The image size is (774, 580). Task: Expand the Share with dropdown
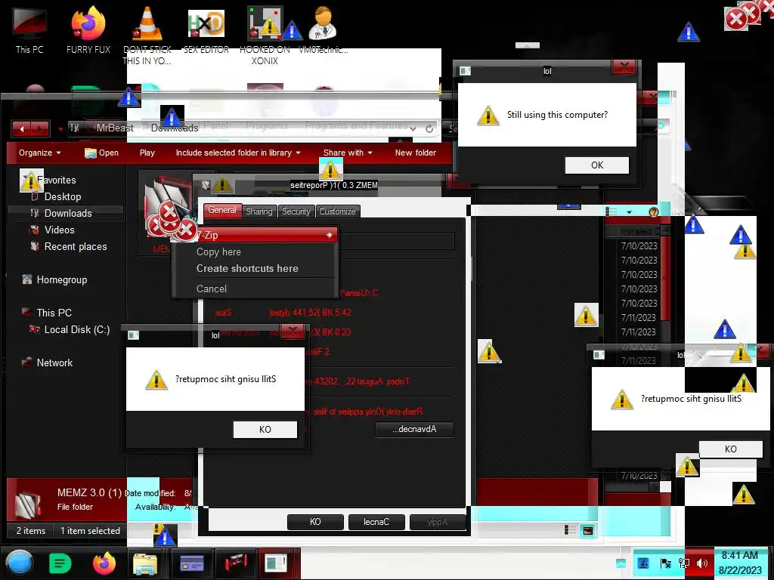pyautogui.click(x=348, y=153)
